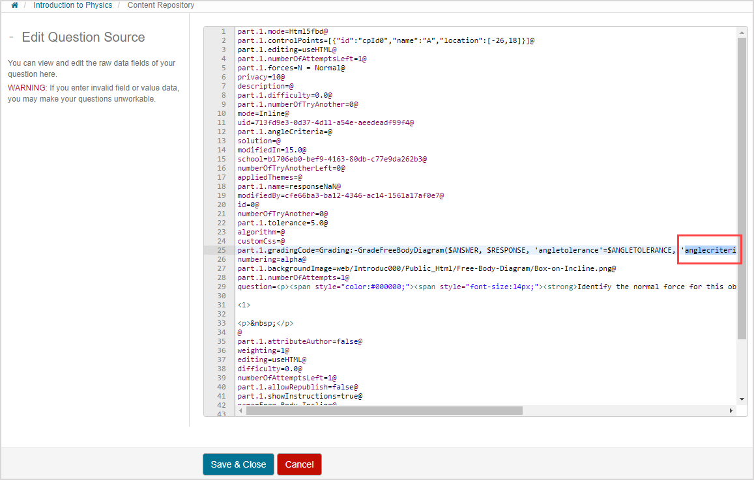Go to the Content Repository breadcrumb
754x480 pixels.
[x=160, y=5]
